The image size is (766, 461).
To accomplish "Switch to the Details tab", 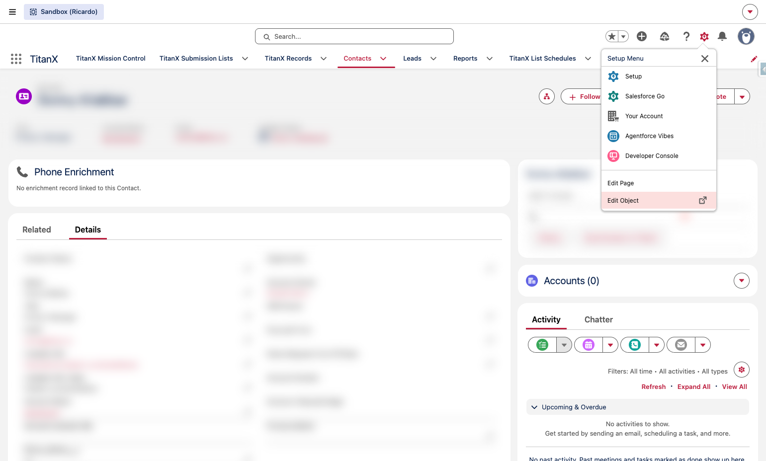I will [x=88, y=230].
